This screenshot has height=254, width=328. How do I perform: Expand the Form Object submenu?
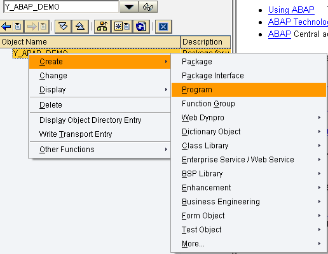pyautogui.click(x=249, y=216)
